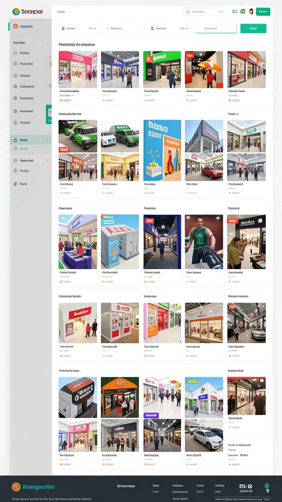Screen dimensions: 282x502
Task: Open the black hexagonal kiosk thumbnail
Action: pyautogui.click(x=78, y=397)
